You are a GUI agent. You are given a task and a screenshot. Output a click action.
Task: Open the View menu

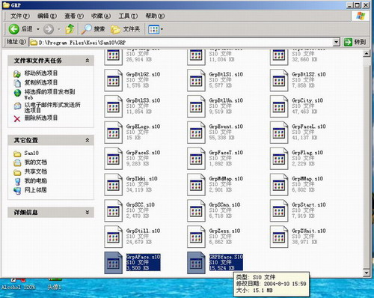click(74, 16)
